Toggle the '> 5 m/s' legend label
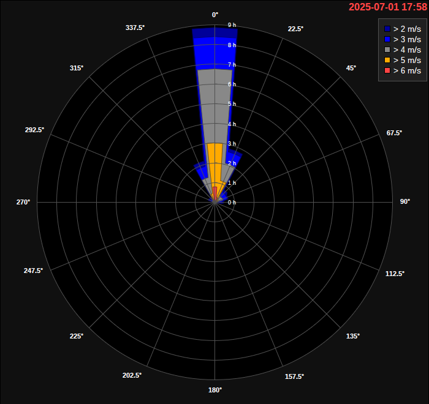Screen dimensions: 429x404 [x=407, y=60]
